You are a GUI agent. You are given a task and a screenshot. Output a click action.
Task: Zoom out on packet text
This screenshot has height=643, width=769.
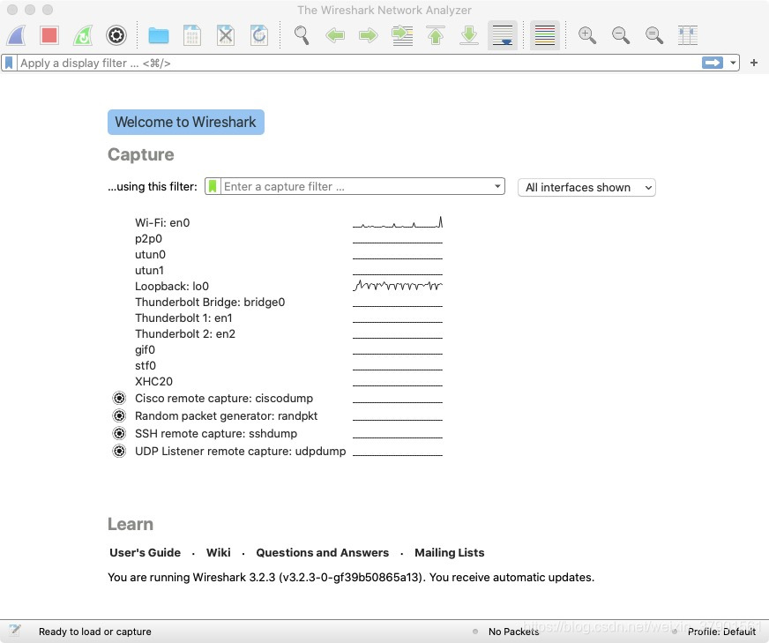click(620, 35)
